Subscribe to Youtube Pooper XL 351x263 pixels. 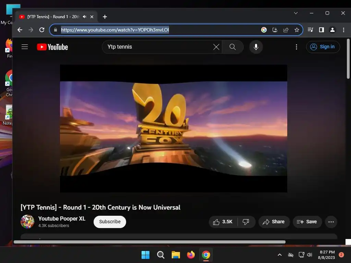[x=110, y=222]
